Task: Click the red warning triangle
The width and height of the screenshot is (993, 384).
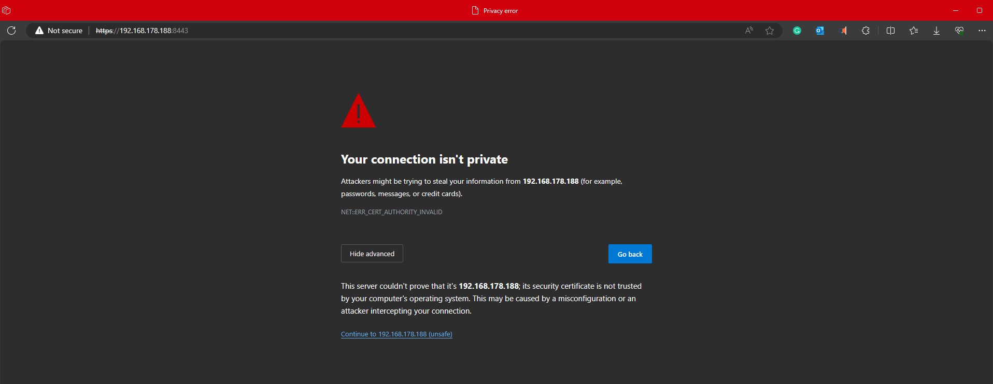Action: point(358,111)
